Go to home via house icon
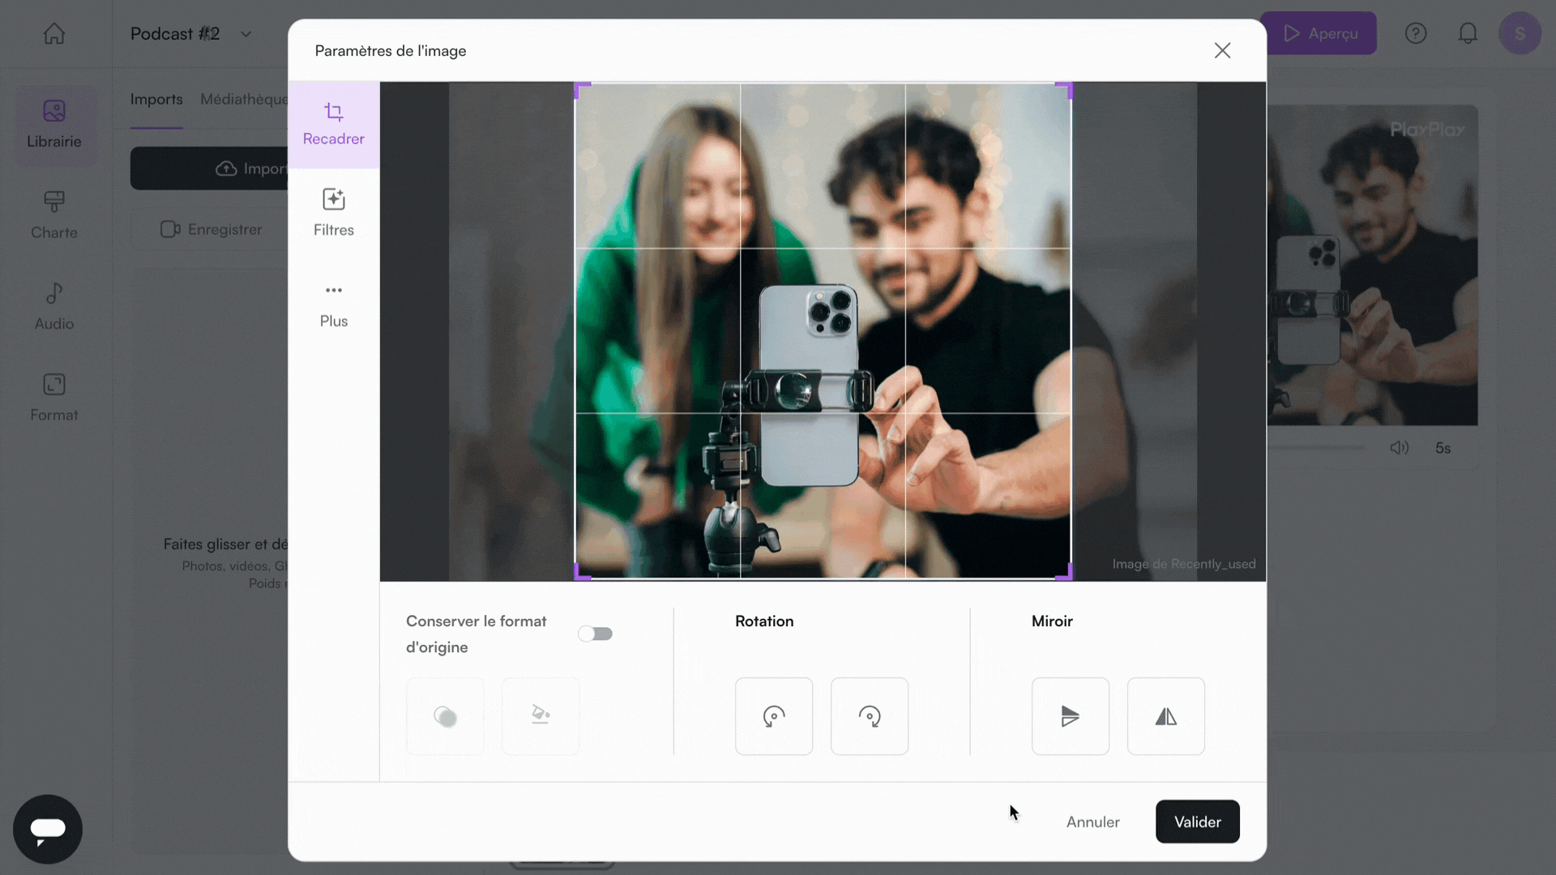The width and height of the screenshot is (1556, 875). (x=54, y=33)
